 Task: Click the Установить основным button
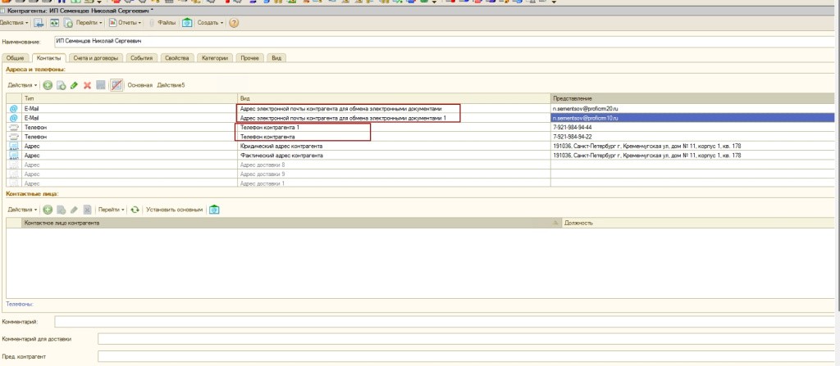[x=174, y=210]
